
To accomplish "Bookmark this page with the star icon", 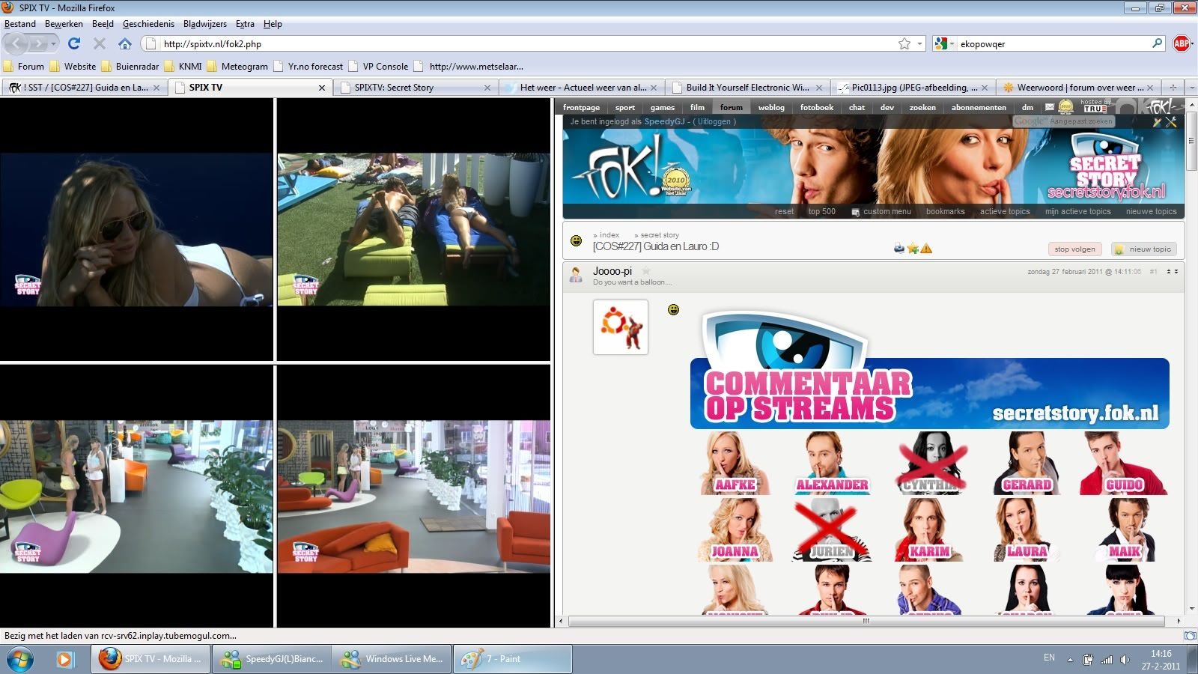I will tap(904, 43).
